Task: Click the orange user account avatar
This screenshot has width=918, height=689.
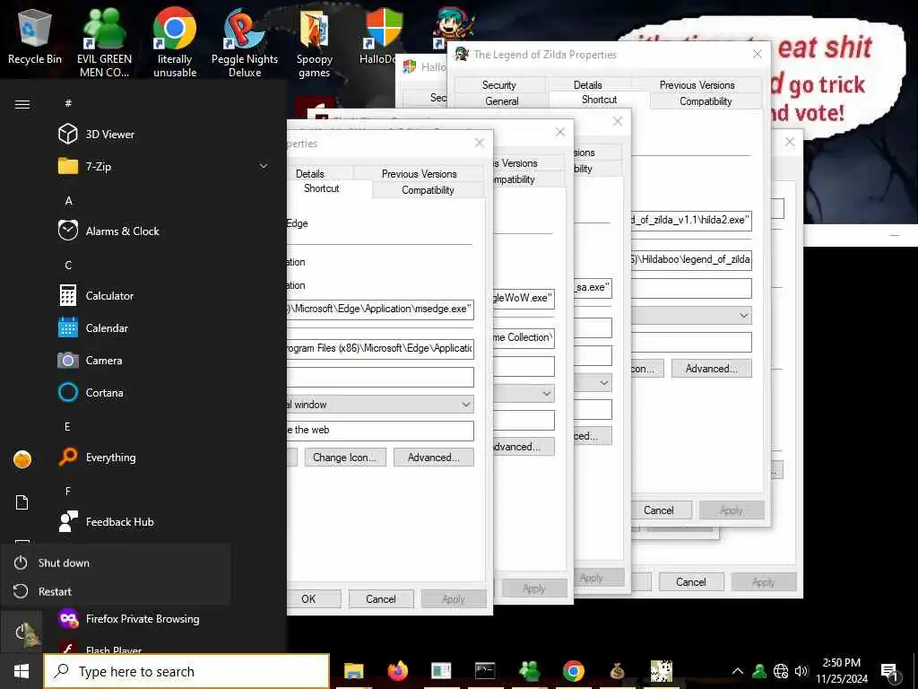Action: [22, 459]
